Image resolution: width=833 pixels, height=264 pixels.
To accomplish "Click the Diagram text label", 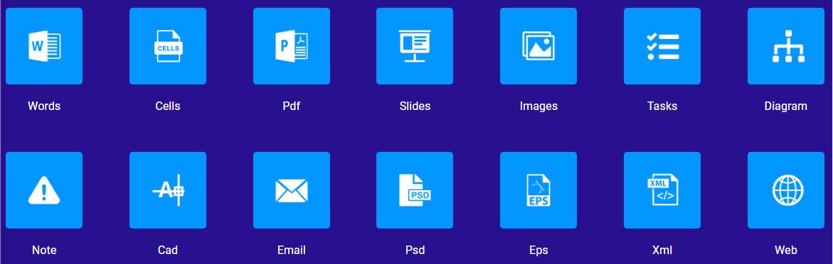I will tap(786, 106).
